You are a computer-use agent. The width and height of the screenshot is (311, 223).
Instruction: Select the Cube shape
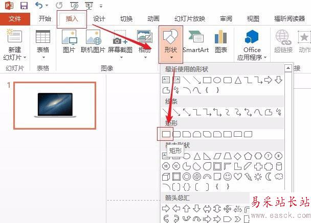166,177
